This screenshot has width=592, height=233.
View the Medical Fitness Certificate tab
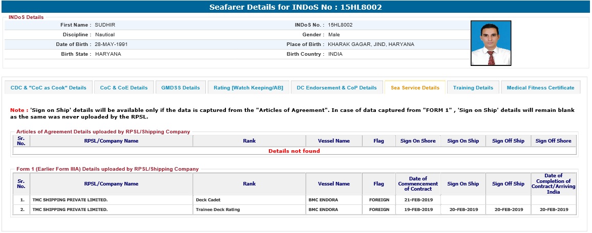pos(540,87)
